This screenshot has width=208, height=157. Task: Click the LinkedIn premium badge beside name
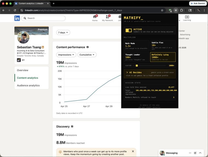[x=43, y=47]
